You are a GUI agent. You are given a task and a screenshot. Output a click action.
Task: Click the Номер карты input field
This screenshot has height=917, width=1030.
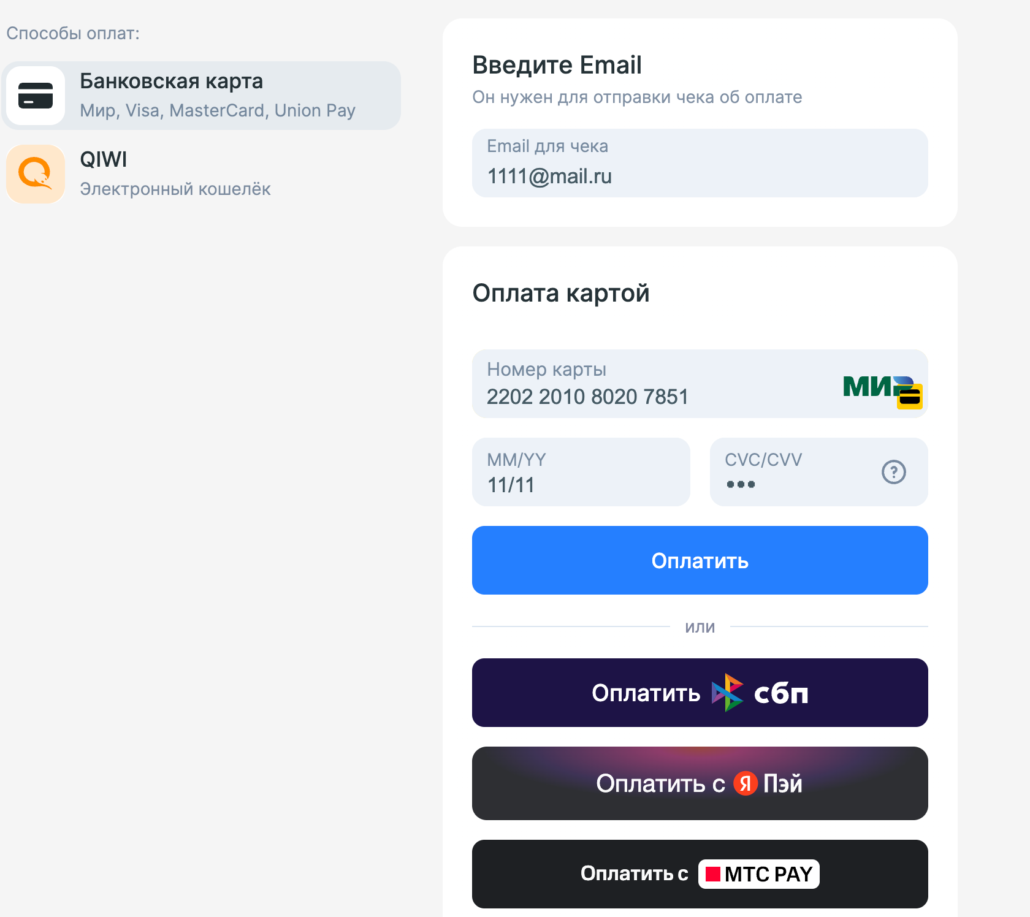coord(650,385)
